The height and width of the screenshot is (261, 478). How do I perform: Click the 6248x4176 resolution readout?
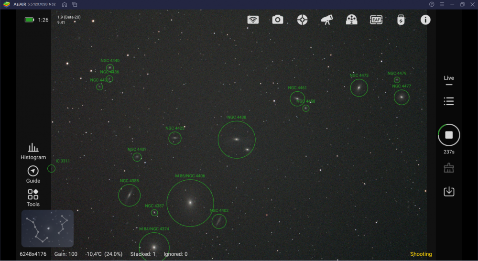(33, 254)
